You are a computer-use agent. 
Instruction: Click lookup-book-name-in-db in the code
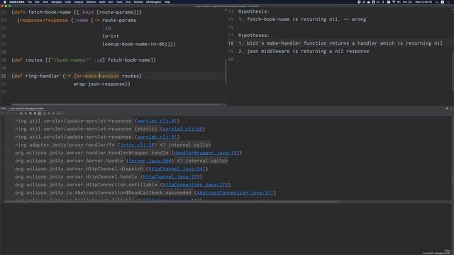(133, 44)
